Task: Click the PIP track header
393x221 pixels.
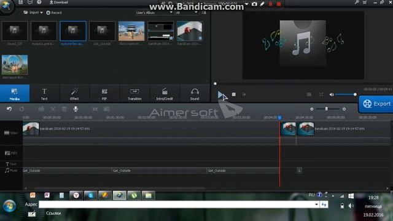Action: pos(11,153)
